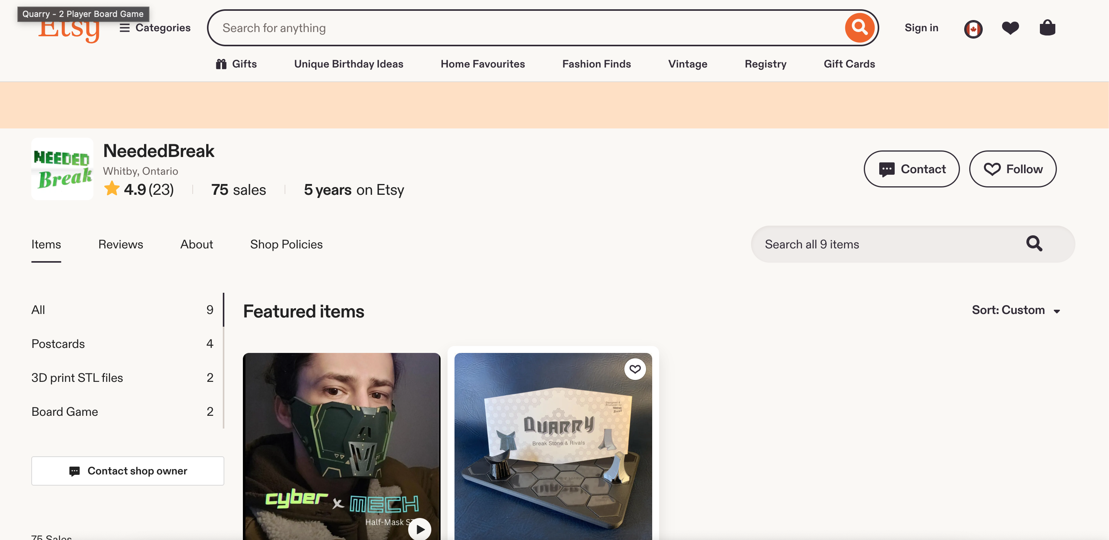Follow the NeededBreak shop
Screen dimensions: 1109x540
pyautogui.click(x=1012, y=169)
